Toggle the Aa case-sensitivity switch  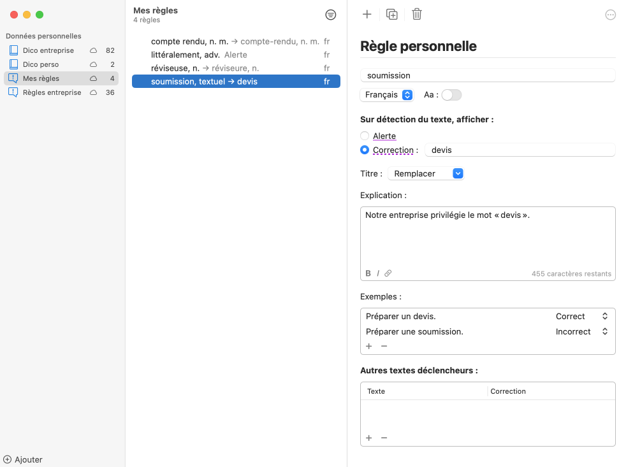pos(451,95)
